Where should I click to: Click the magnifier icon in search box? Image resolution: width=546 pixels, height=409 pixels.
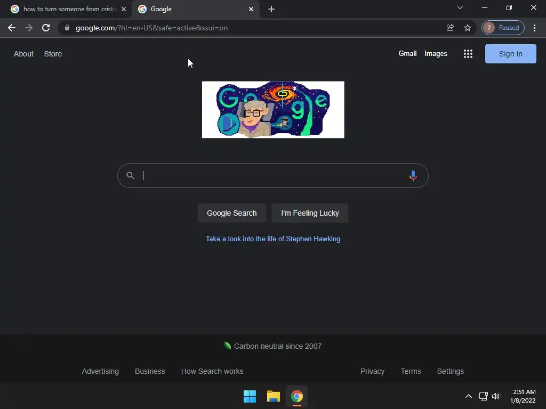tap(130, 176)
